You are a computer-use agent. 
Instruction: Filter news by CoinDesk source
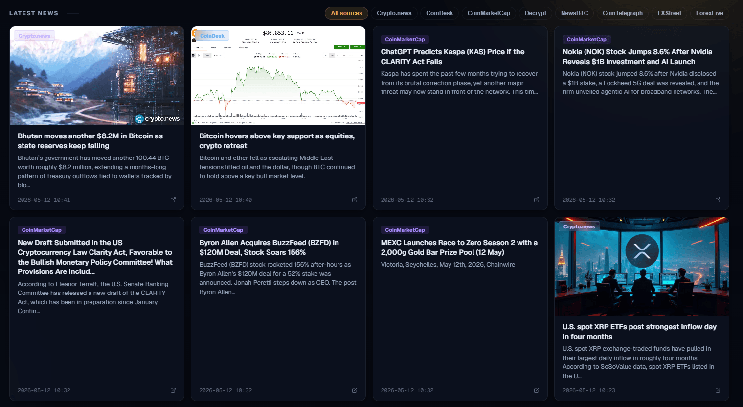tap(439, 13)
